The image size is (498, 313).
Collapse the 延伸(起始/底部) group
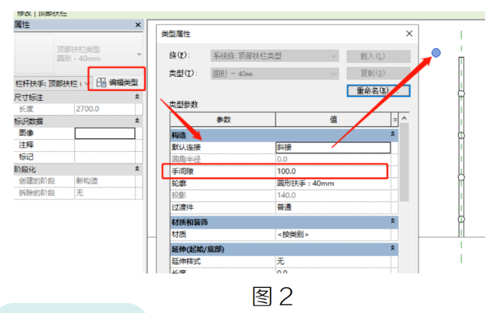pos(393,248)
